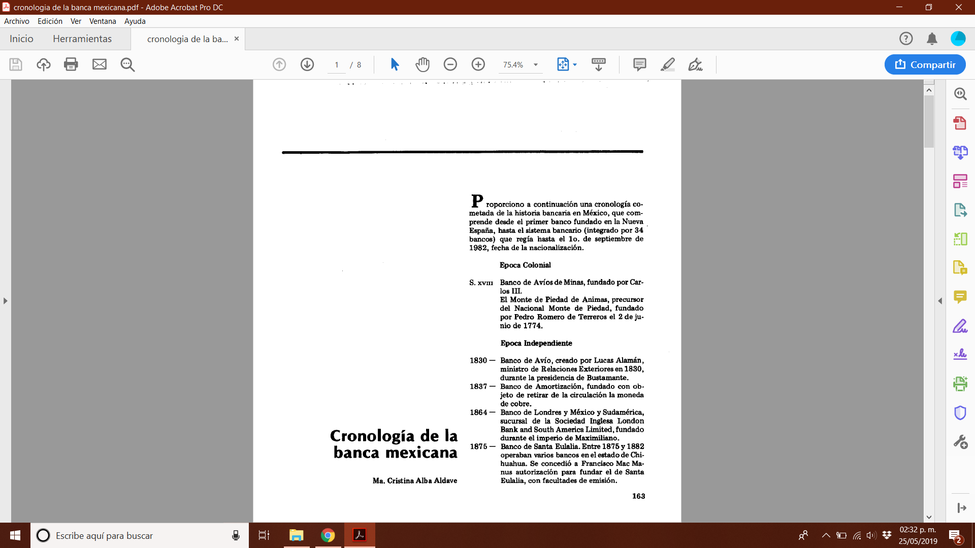Click the page number input field

337,65
